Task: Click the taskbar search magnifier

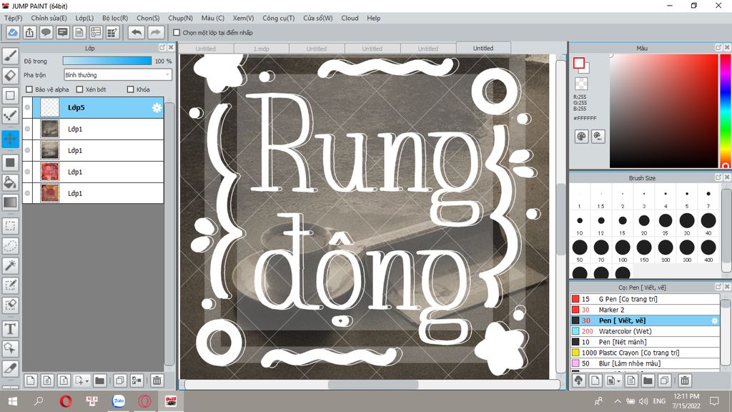Action: [39, 401]
